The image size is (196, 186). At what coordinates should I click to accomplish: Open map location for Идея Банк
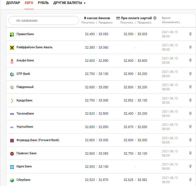coord(190,166)
